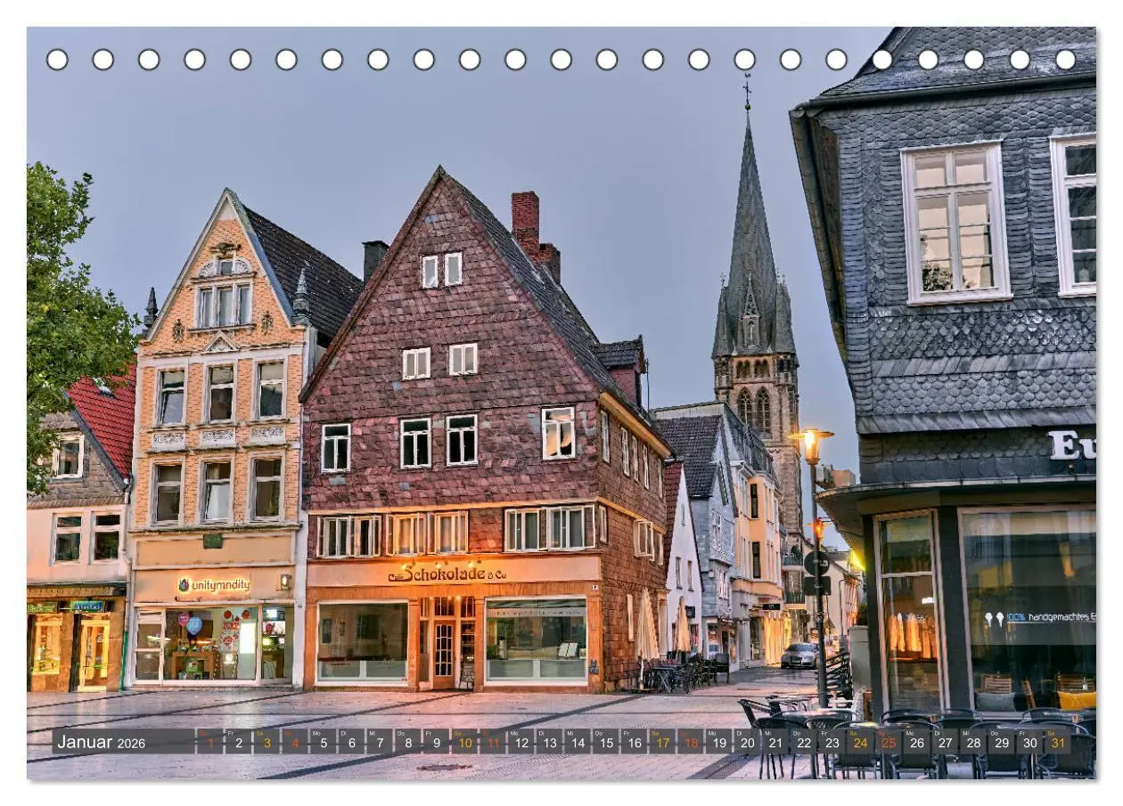Image resolution: width=1123 pixels, height=806 pixels.
Task: Select day 11 in the calendar strip
Action: click(x=493, y=742)
